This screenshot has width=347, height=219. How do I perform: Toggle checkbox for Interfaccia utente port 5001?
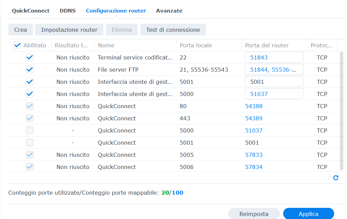click(x=30, y=82)
